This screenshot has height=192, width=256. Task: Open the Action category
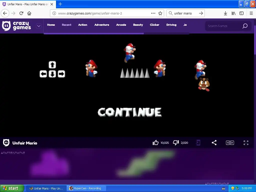(x=82, y=25)
